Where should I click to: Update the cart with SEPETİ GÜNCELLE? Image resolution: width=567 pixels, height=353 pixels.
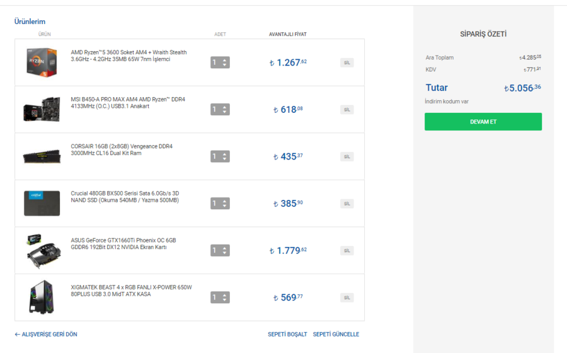click(336, 334)
